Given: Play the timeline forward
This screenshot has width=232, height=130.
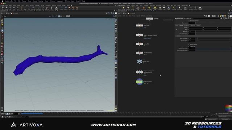Looking at the screenshot, I should pyautogui.click(x=10, y=114).
